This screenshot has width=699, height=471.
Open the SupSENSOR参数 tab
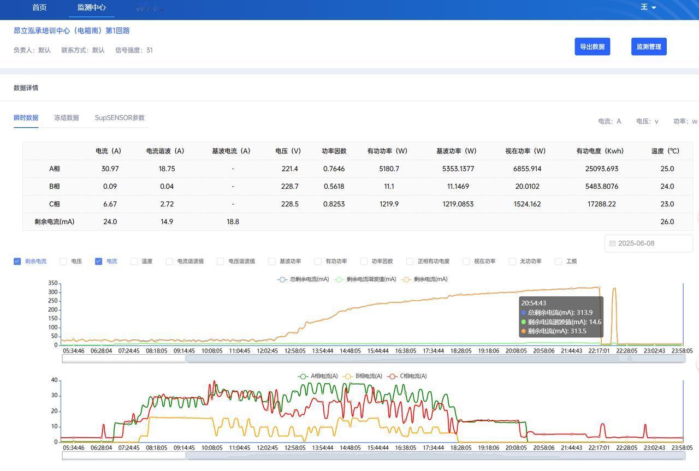(120, 118)
